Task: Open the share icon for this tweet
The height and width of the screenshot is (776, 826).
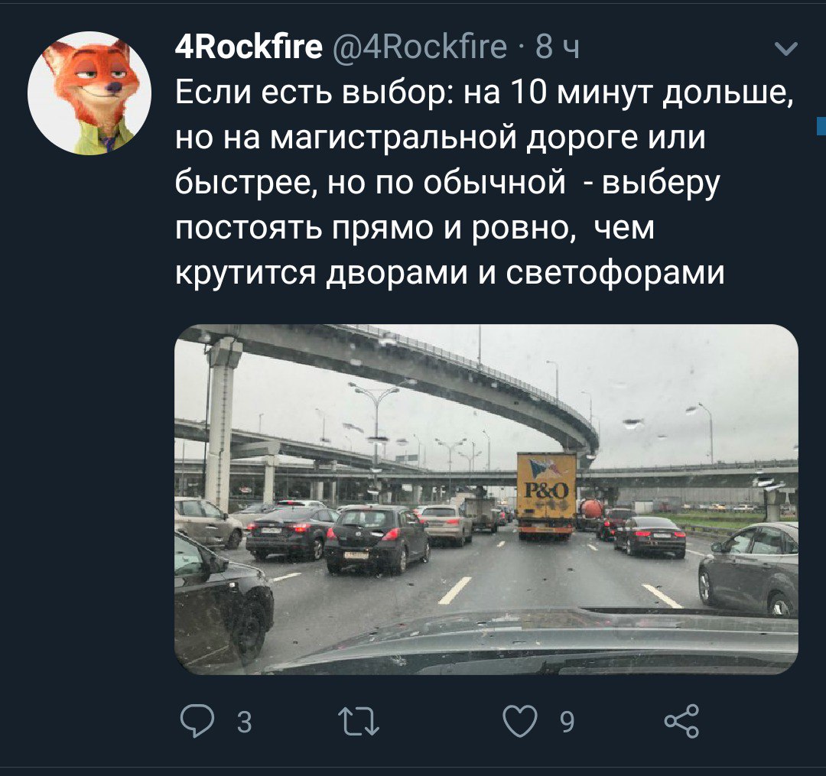Action: [x=681, y=721]
